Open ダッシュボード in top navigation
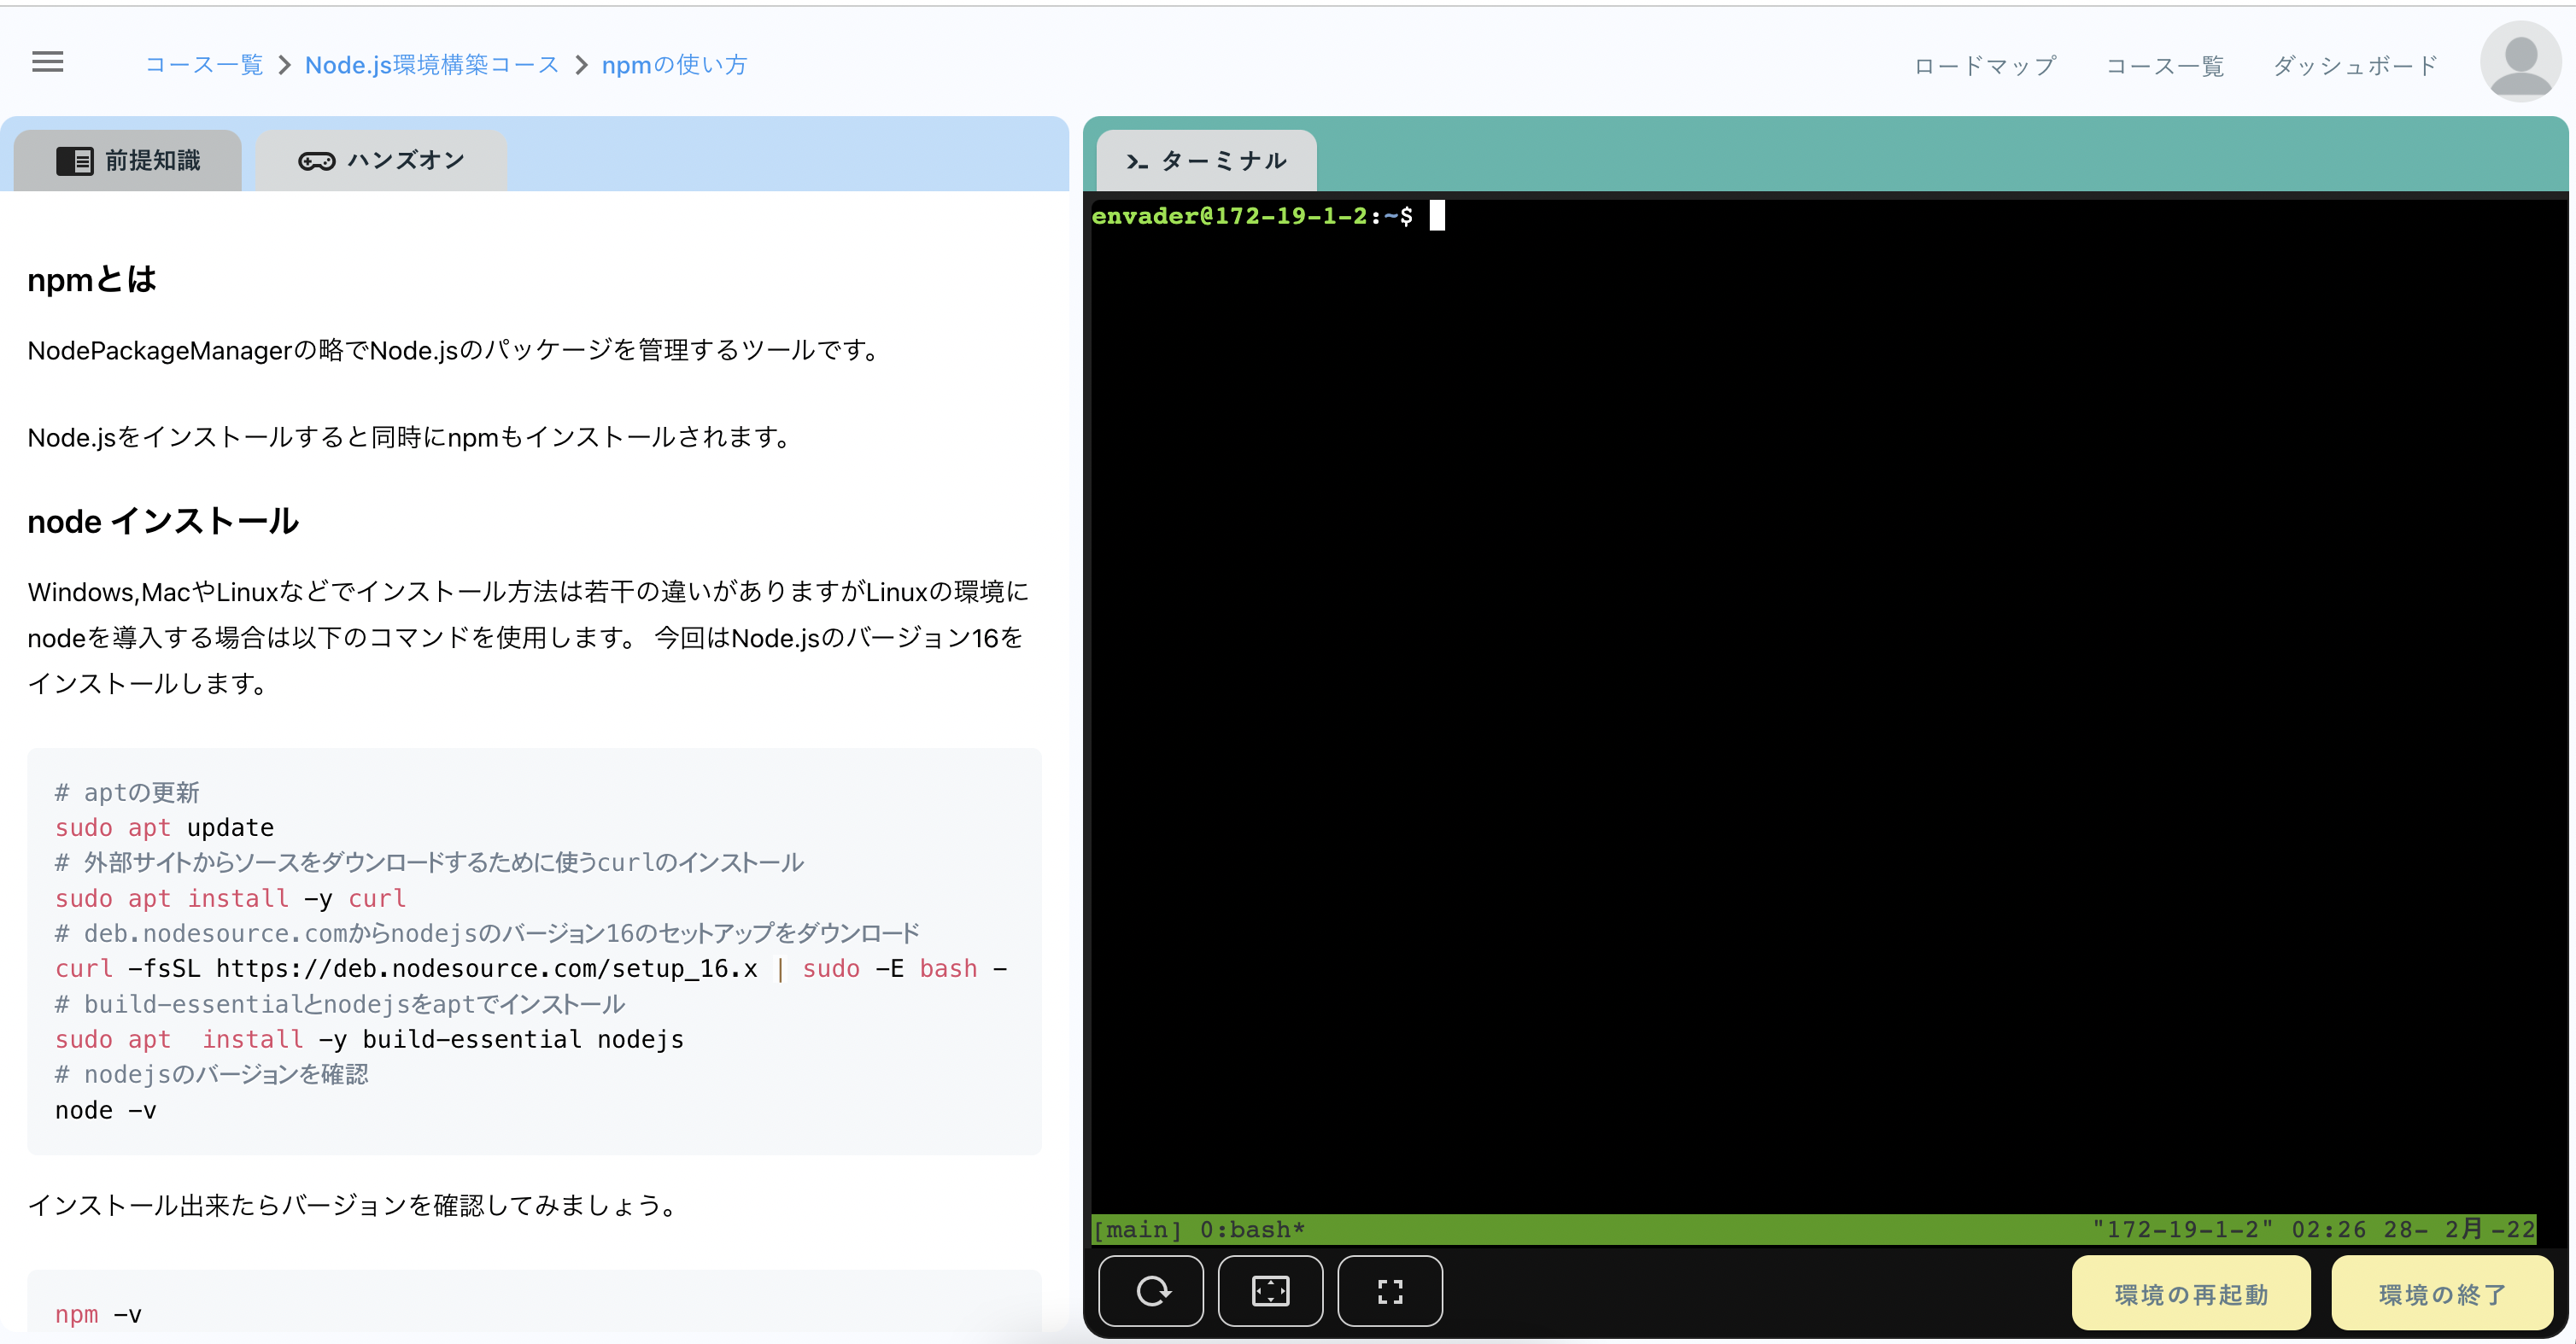2576x1344 pixels. pyautogui.click(x=2354, y=66)
